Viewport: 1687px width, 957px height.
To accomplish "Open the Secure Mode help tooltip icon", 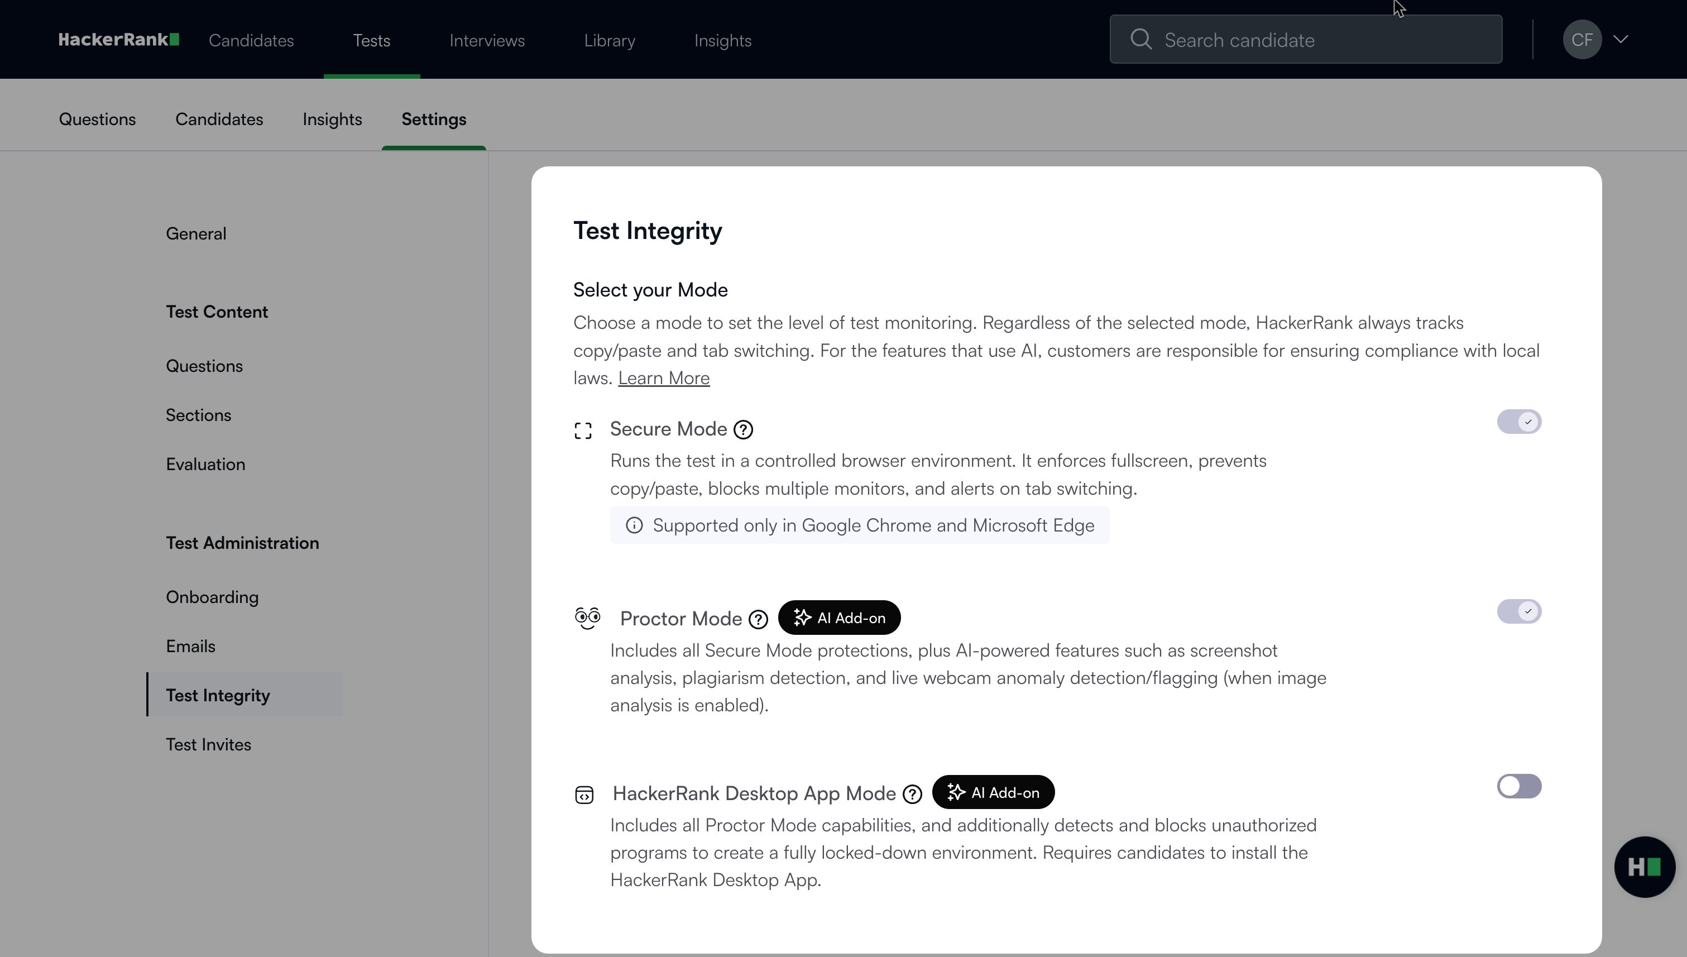I will [x=743, y=430].
